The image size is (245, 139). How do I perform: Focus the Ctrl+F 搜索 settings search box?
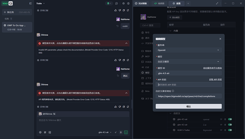click(x=150, y=25)
